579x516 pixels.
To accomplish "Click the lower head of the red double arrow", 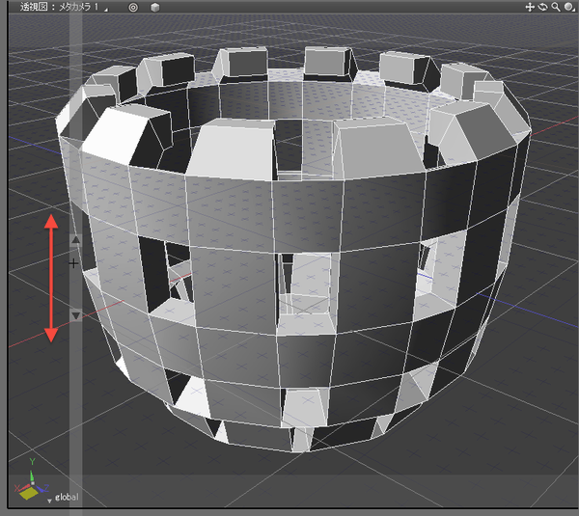I will point(52,334).
